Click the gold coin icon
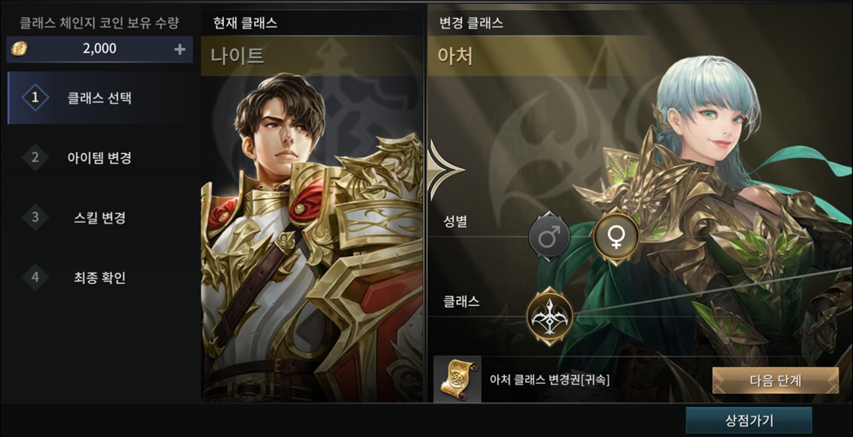Viewport: 853px width, 437px height. point(20,49)
